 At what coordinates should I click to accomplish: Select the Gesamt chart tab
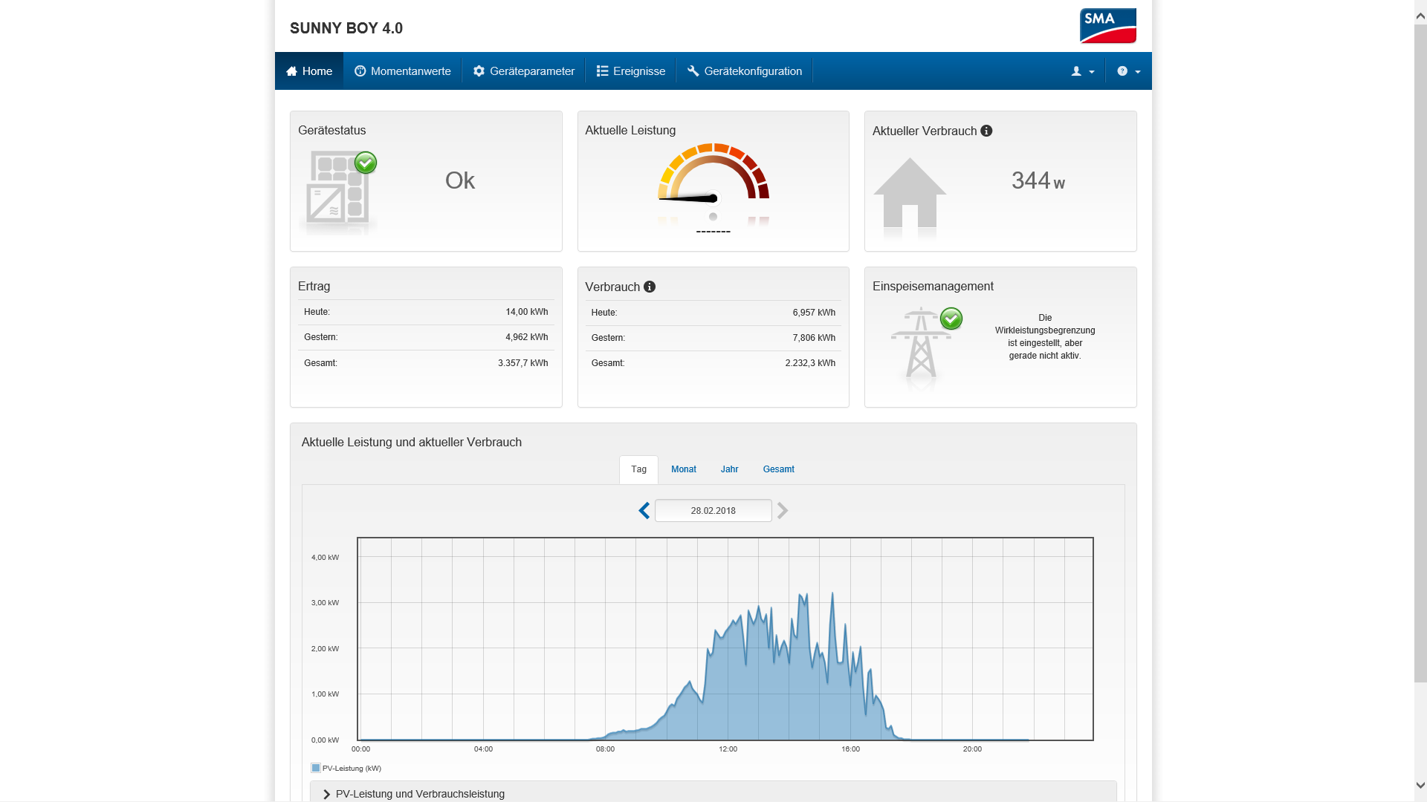(x=778, y=469)
